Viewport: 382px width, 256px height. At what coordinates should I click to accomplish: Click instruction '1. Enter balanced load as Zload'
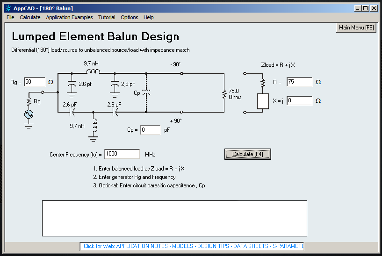tap(138, 169)
